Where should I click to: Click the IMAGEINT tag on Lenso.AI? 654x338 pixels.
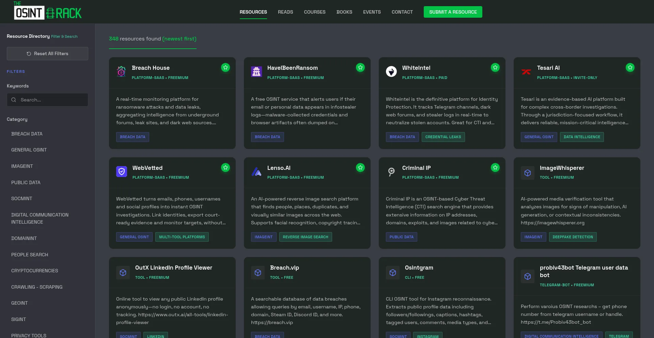264,237
